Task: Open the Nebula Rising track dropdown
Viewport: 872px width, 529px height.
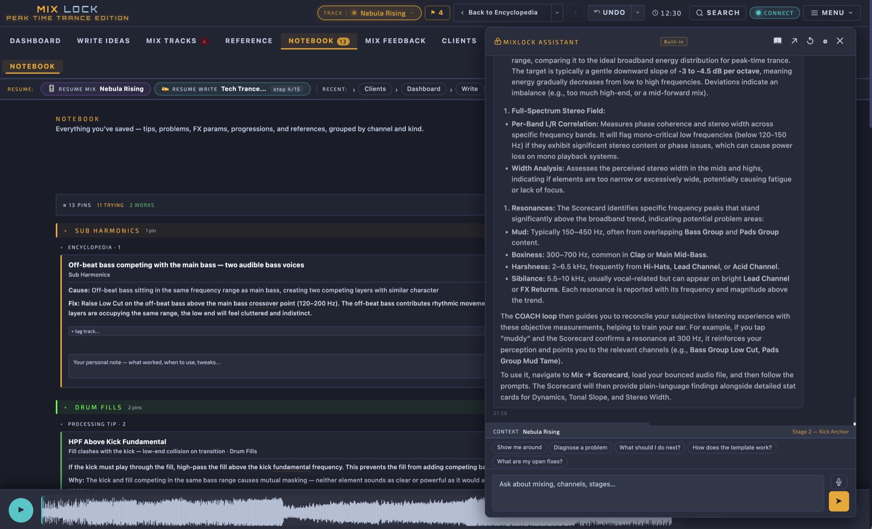Action: point(369,13)
